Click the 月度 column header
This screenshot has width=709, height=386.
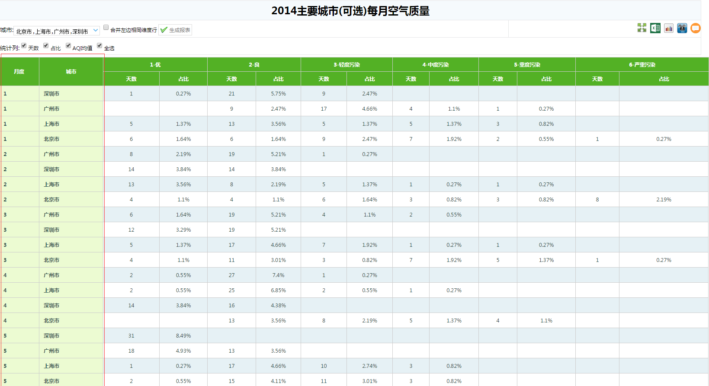pos(19,72)
